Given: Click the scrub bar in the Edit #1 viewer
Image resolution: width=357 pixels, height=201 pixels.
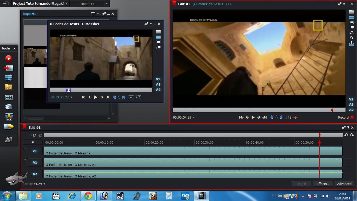Looking at the screenshot, I should tap(259, 110).
